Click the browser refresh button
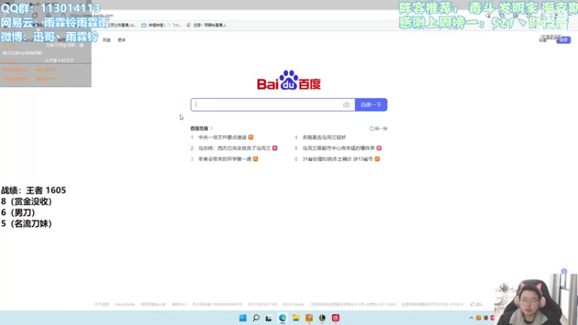 [x=35, y=15]
